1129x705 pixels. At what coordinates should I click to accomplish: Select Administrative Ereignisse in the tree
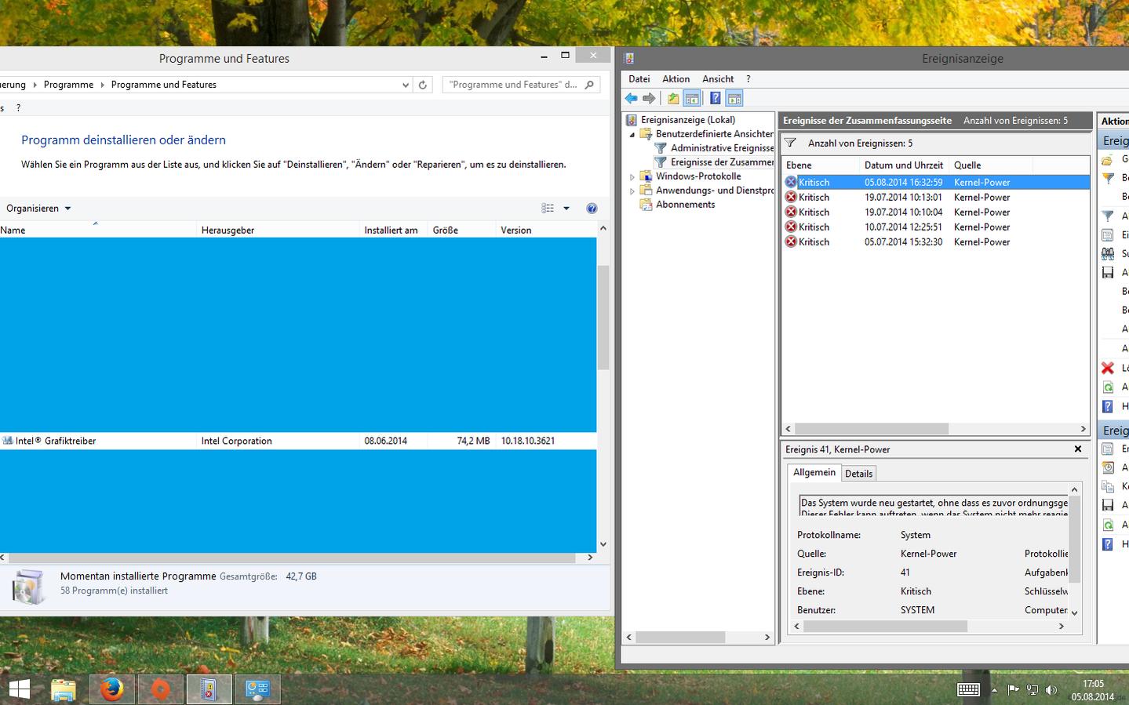(x=722, y=148)
